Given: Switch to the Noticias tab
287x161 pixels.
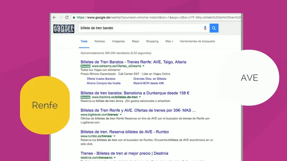Looking at the screenshot, I should tap(100, 41).
